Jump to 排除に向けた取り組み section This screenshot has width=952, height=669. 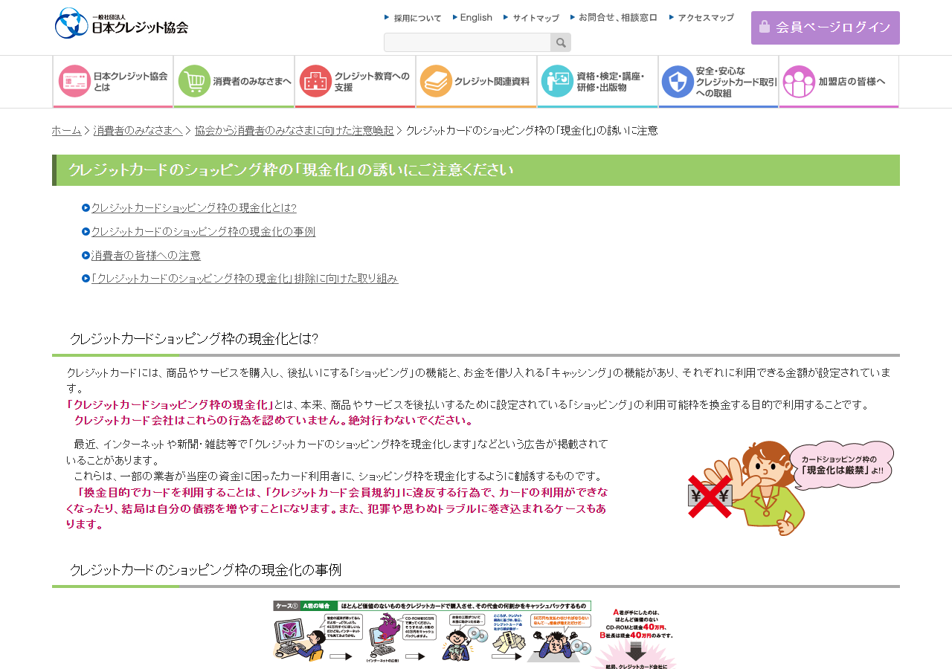tap(245, 279)
